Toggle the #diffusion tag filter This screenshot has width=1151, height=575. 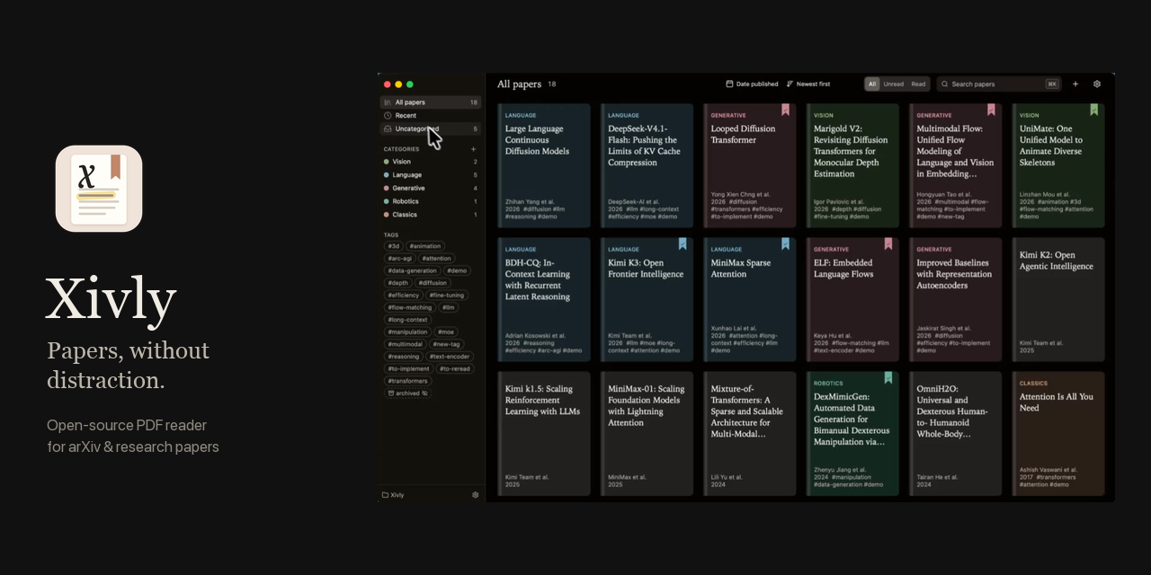433,283
